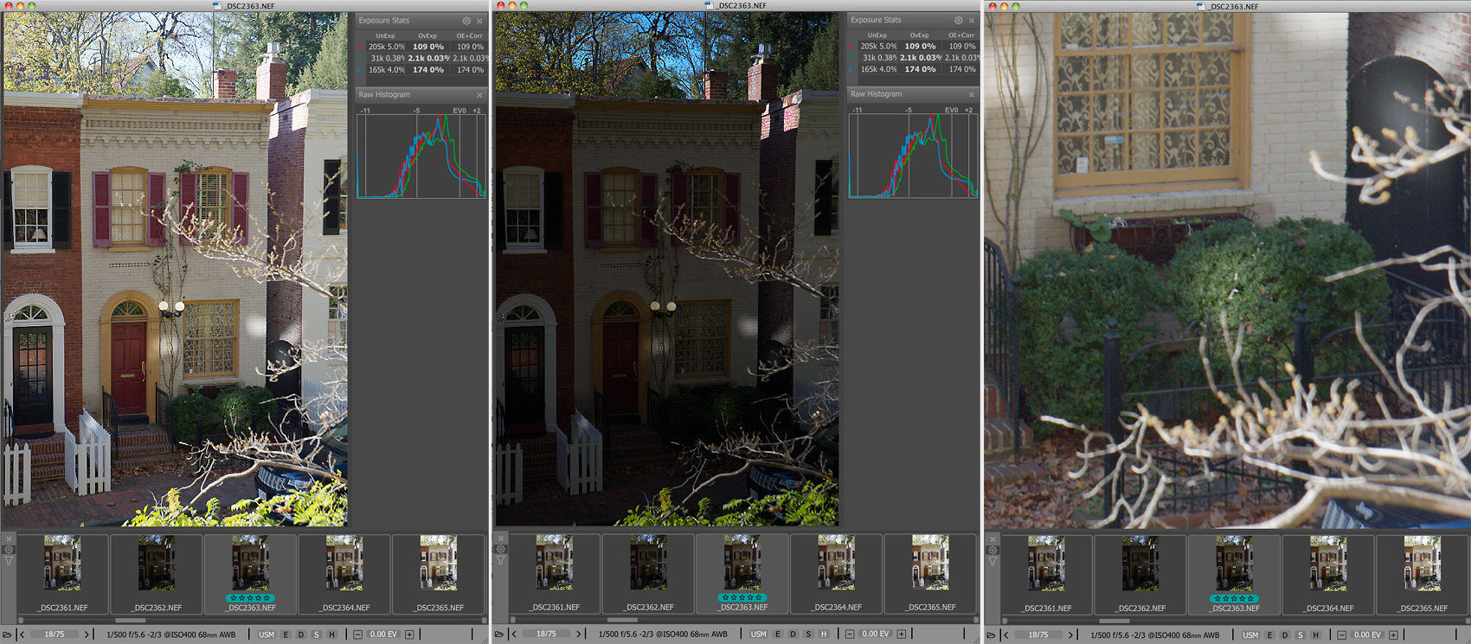Close the filmstrip panel in right window

click(x=992, y=539)
